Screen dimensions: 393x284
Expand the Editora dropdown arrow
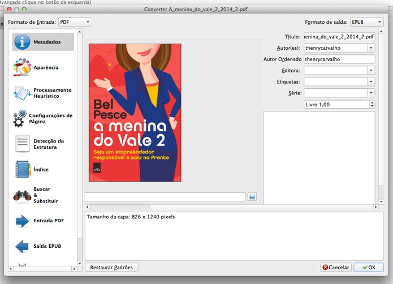[371, 71]
